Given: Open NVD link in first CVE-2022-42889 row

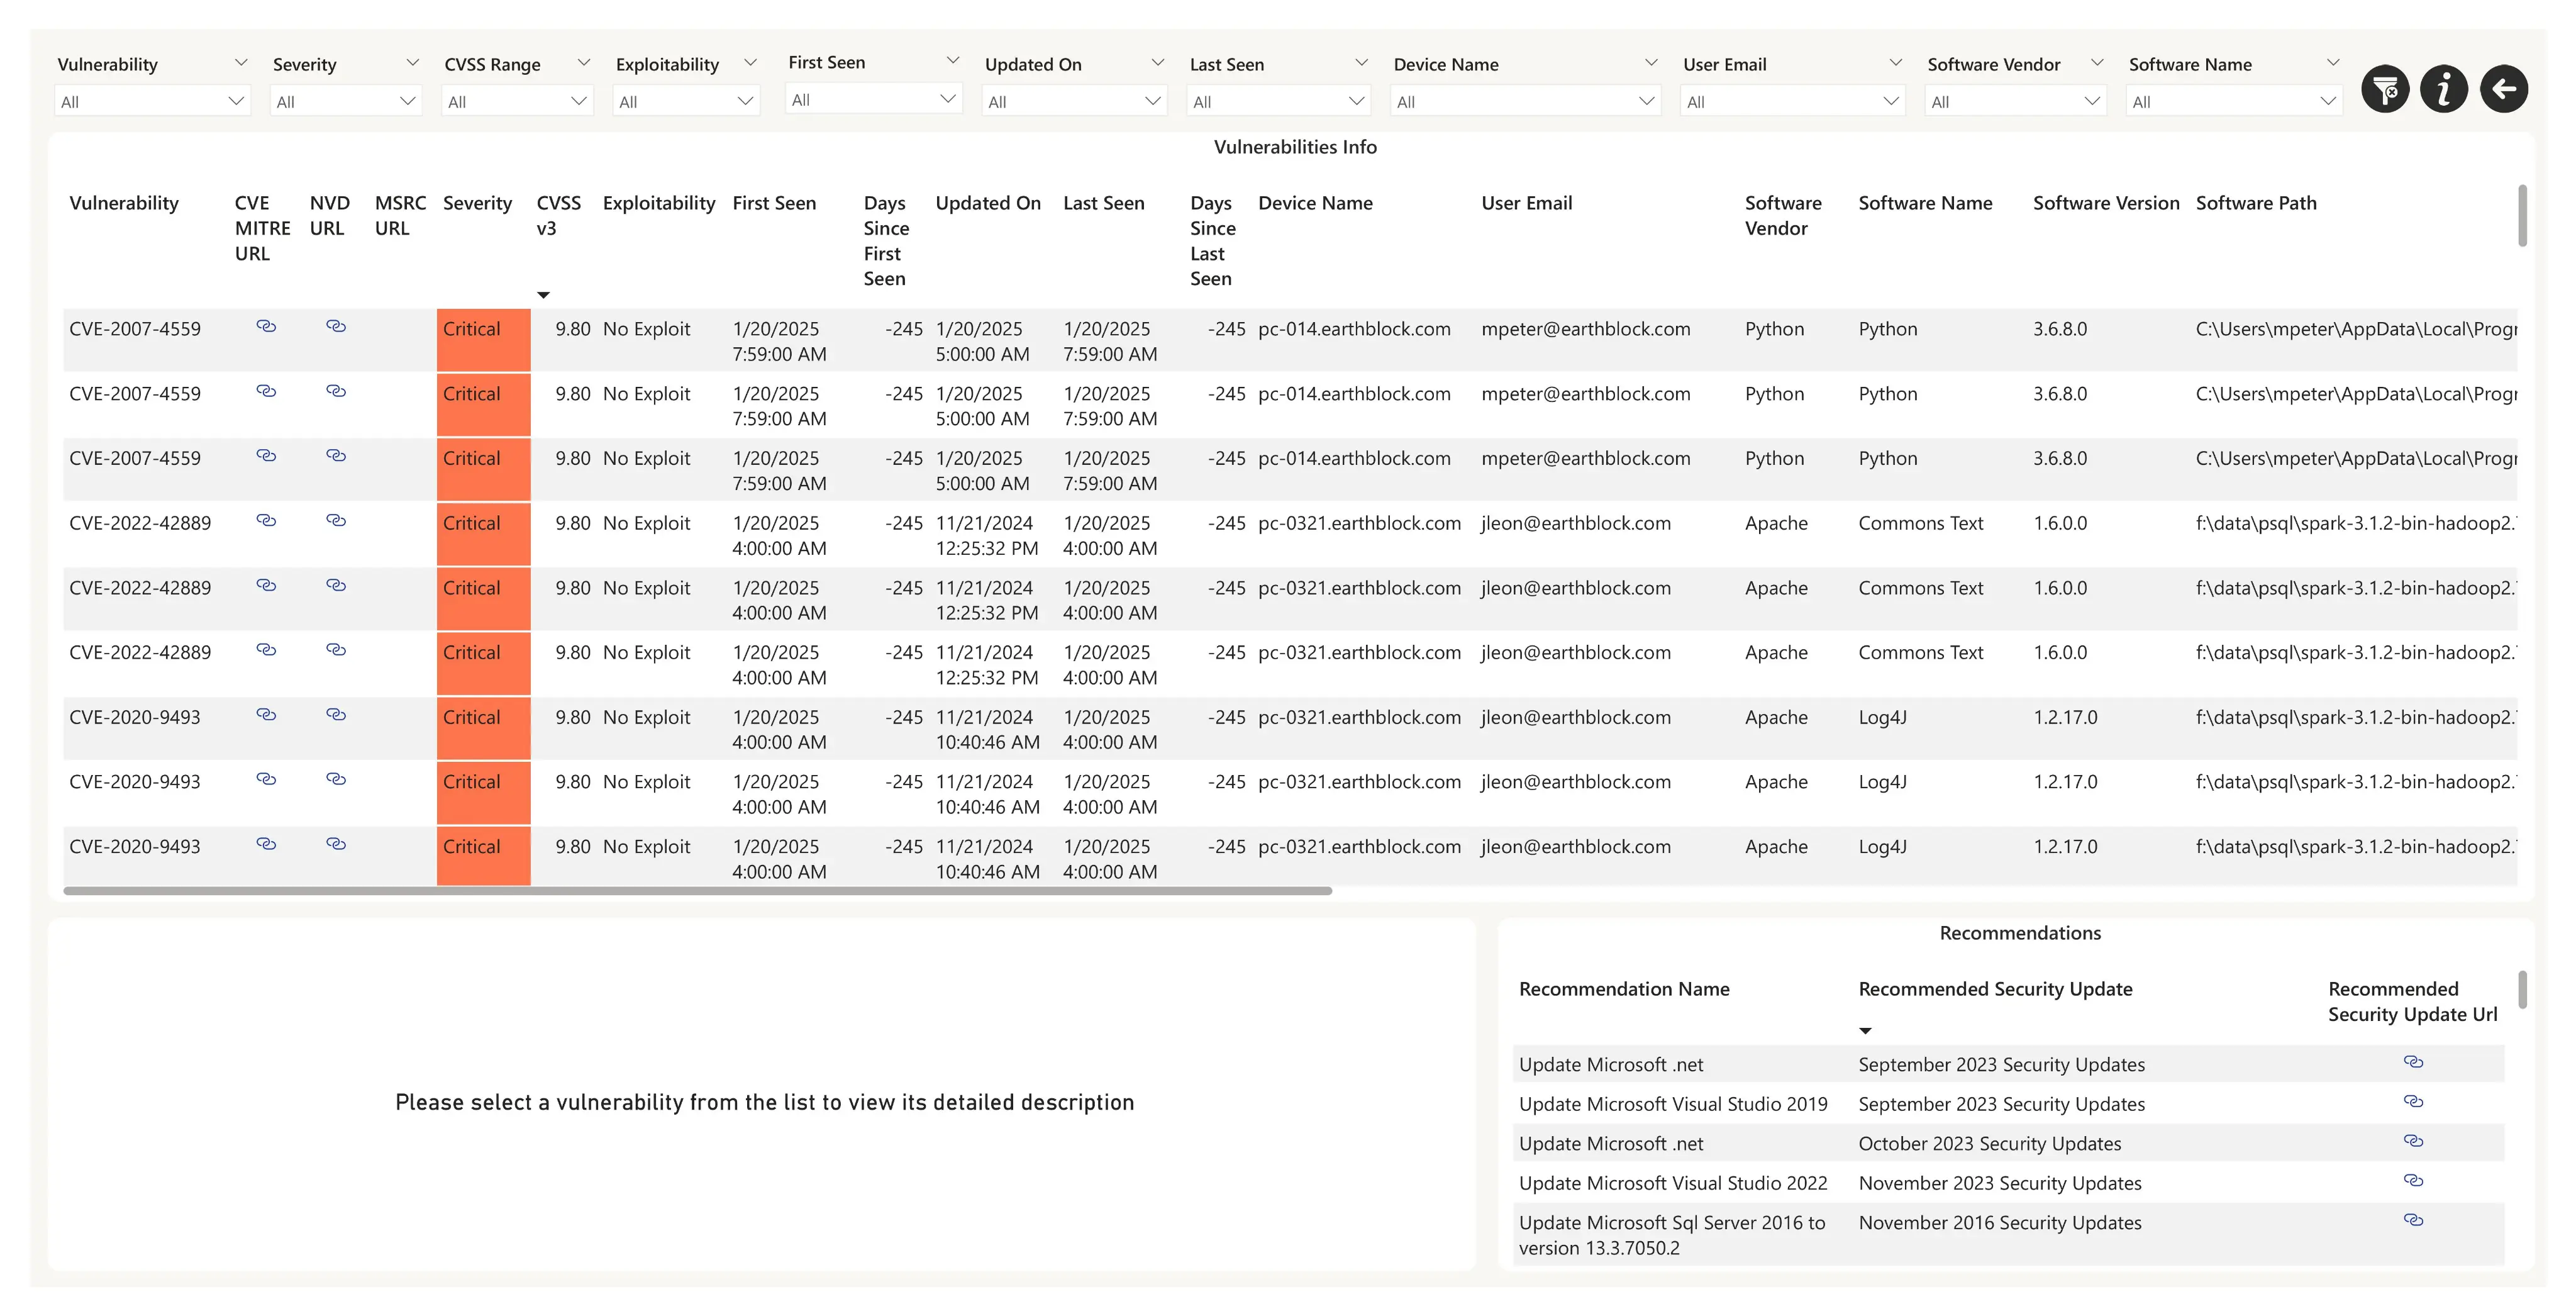Looking at the screenshot, I should [336, 521].
